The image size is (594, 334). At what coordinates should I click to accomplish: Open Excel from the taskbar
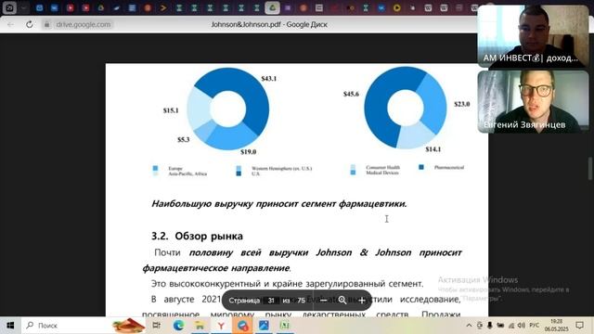285,326
